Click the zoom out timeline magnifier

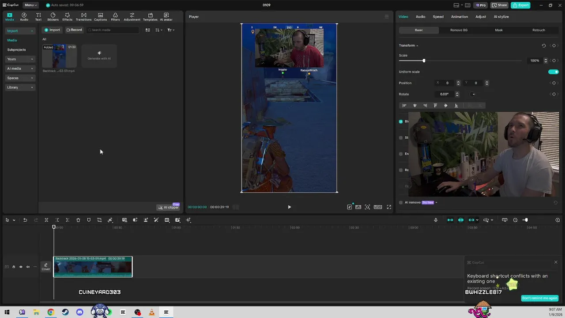(x=515, y=220)
